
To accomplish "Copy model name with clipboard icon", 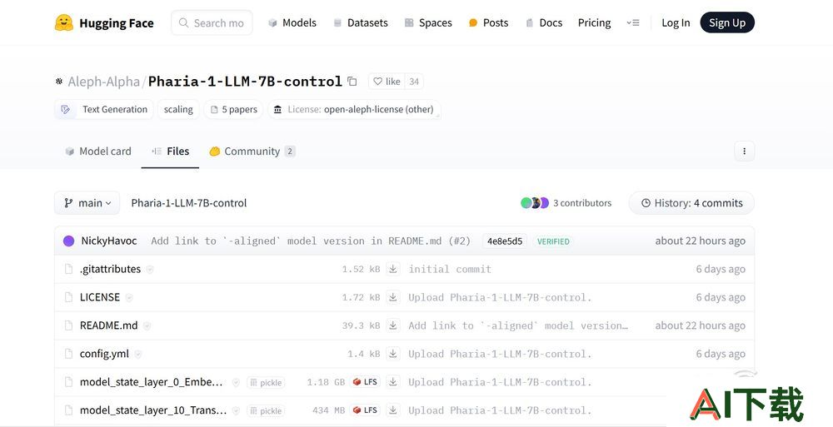I will (352, 82).
